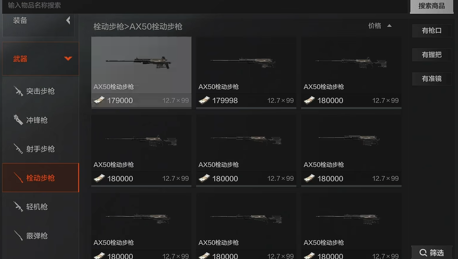This screenshot has width=458, height=259.
Task: Open the 轻机枪 light machine gun icon
Action: point(18,207)
